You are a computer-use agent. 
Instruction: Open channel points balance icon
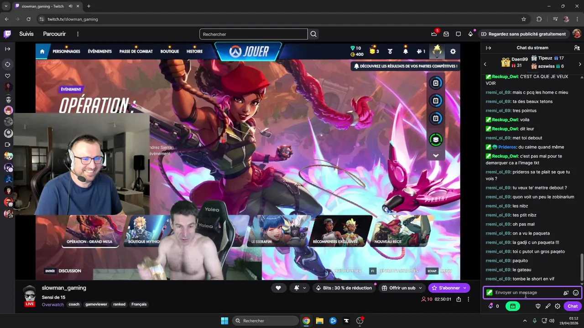tap(494, 306)
